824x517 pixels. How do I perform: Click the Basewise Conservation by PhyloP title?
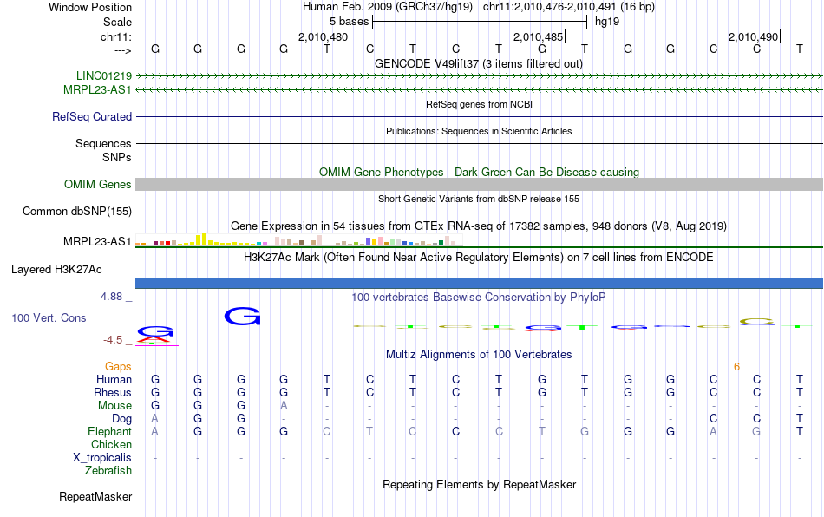[479, 298]
